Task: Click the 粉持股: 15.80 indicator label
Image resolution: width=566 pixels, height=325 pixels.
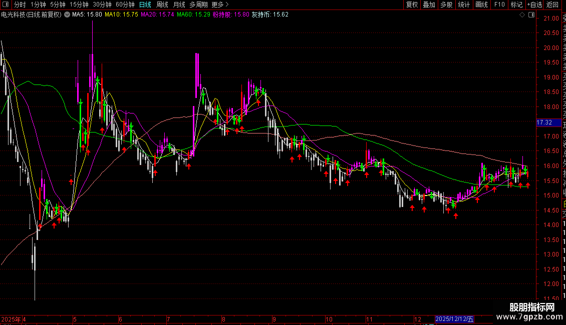Action: tap(231, 15)
